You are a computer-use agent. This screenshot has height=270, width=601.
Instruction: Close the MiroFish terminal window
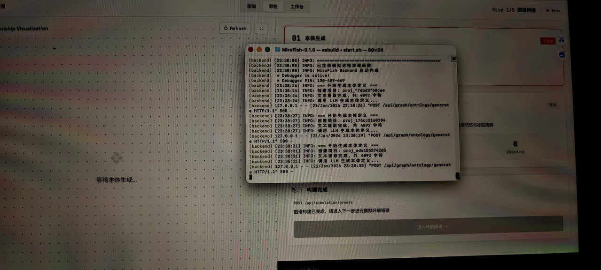250,49
